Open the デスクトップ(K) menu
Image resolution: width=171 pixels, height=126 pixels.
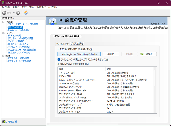28,7
